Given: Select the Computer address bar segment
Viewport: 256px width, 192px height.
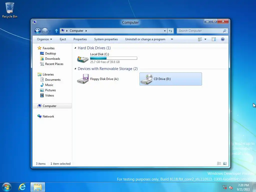Looking at the screenshot, I should (x=76, y=31).
